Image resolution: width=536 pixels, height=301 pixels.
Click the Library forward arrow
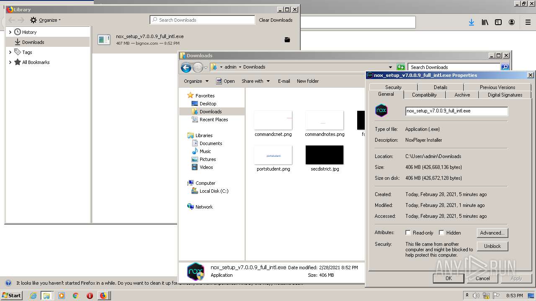pyautogui.click(x=21, y=20)
